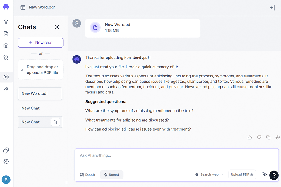Open the Home page from sidebar
The width and height of the screenshot is (281, 187).
coord(6,22)
